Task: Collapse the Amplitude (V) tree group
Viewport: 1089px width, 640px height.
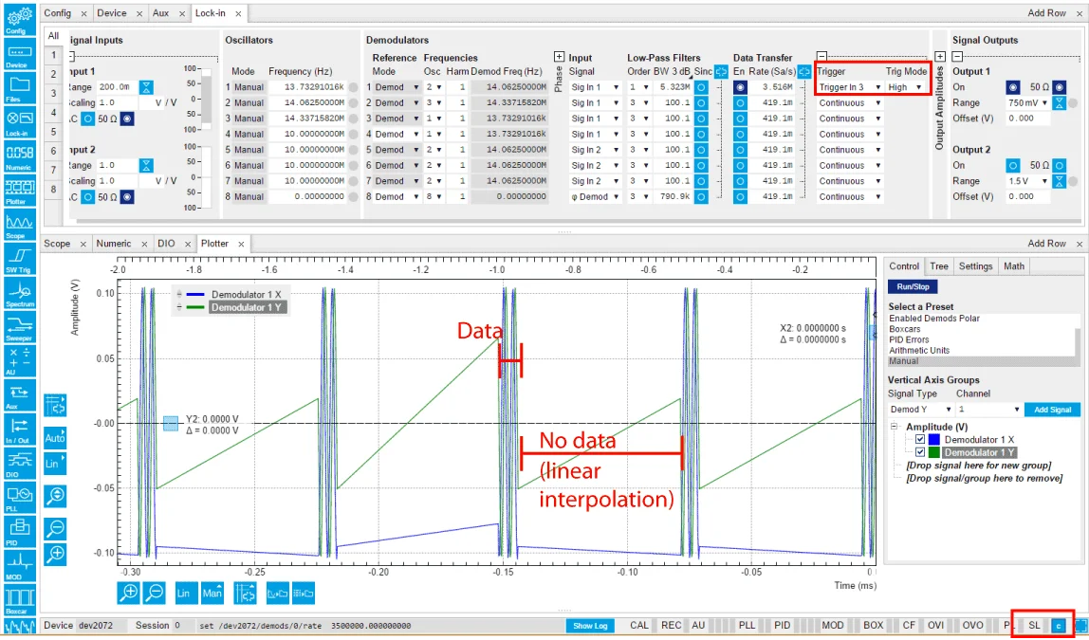Action: click(x=895, y=427)
